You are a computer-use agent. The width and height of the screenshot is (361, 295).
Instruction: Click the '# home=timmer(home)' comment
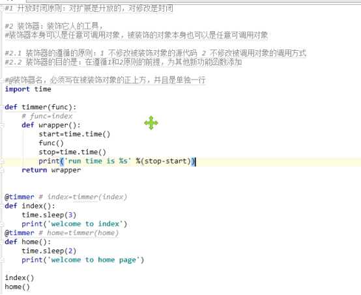pos(78,233)
